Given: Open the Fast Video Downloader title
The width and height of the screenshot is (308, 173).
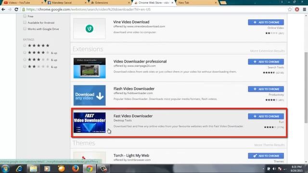Looking at the screenshot, I should (x=133, y=116).
